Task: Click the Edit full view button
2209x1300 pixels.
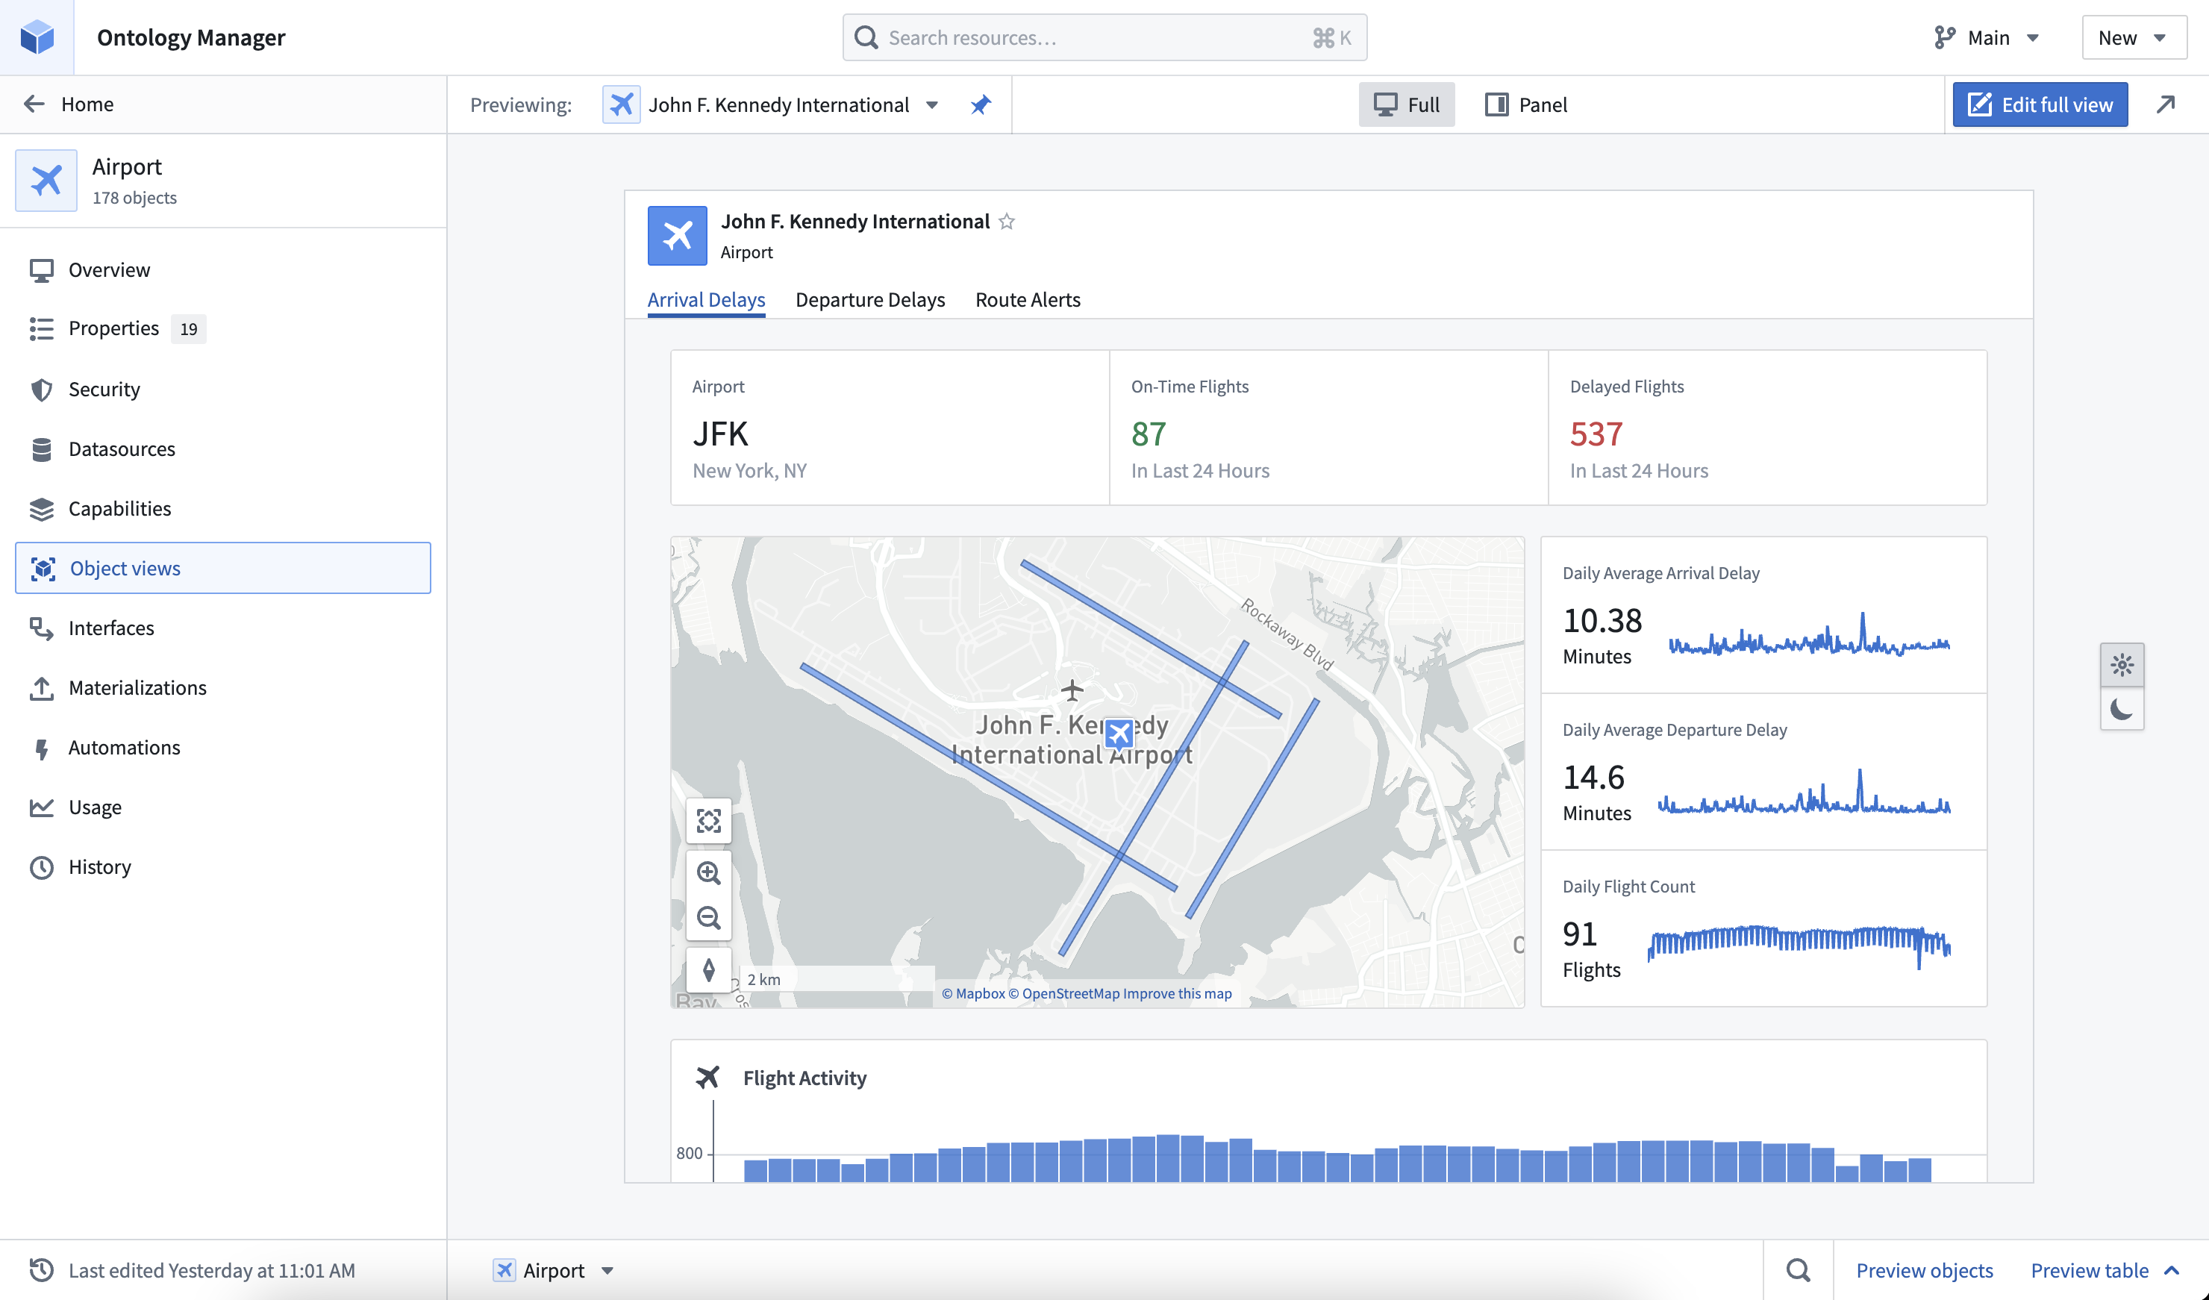Action: (2040, 104)
